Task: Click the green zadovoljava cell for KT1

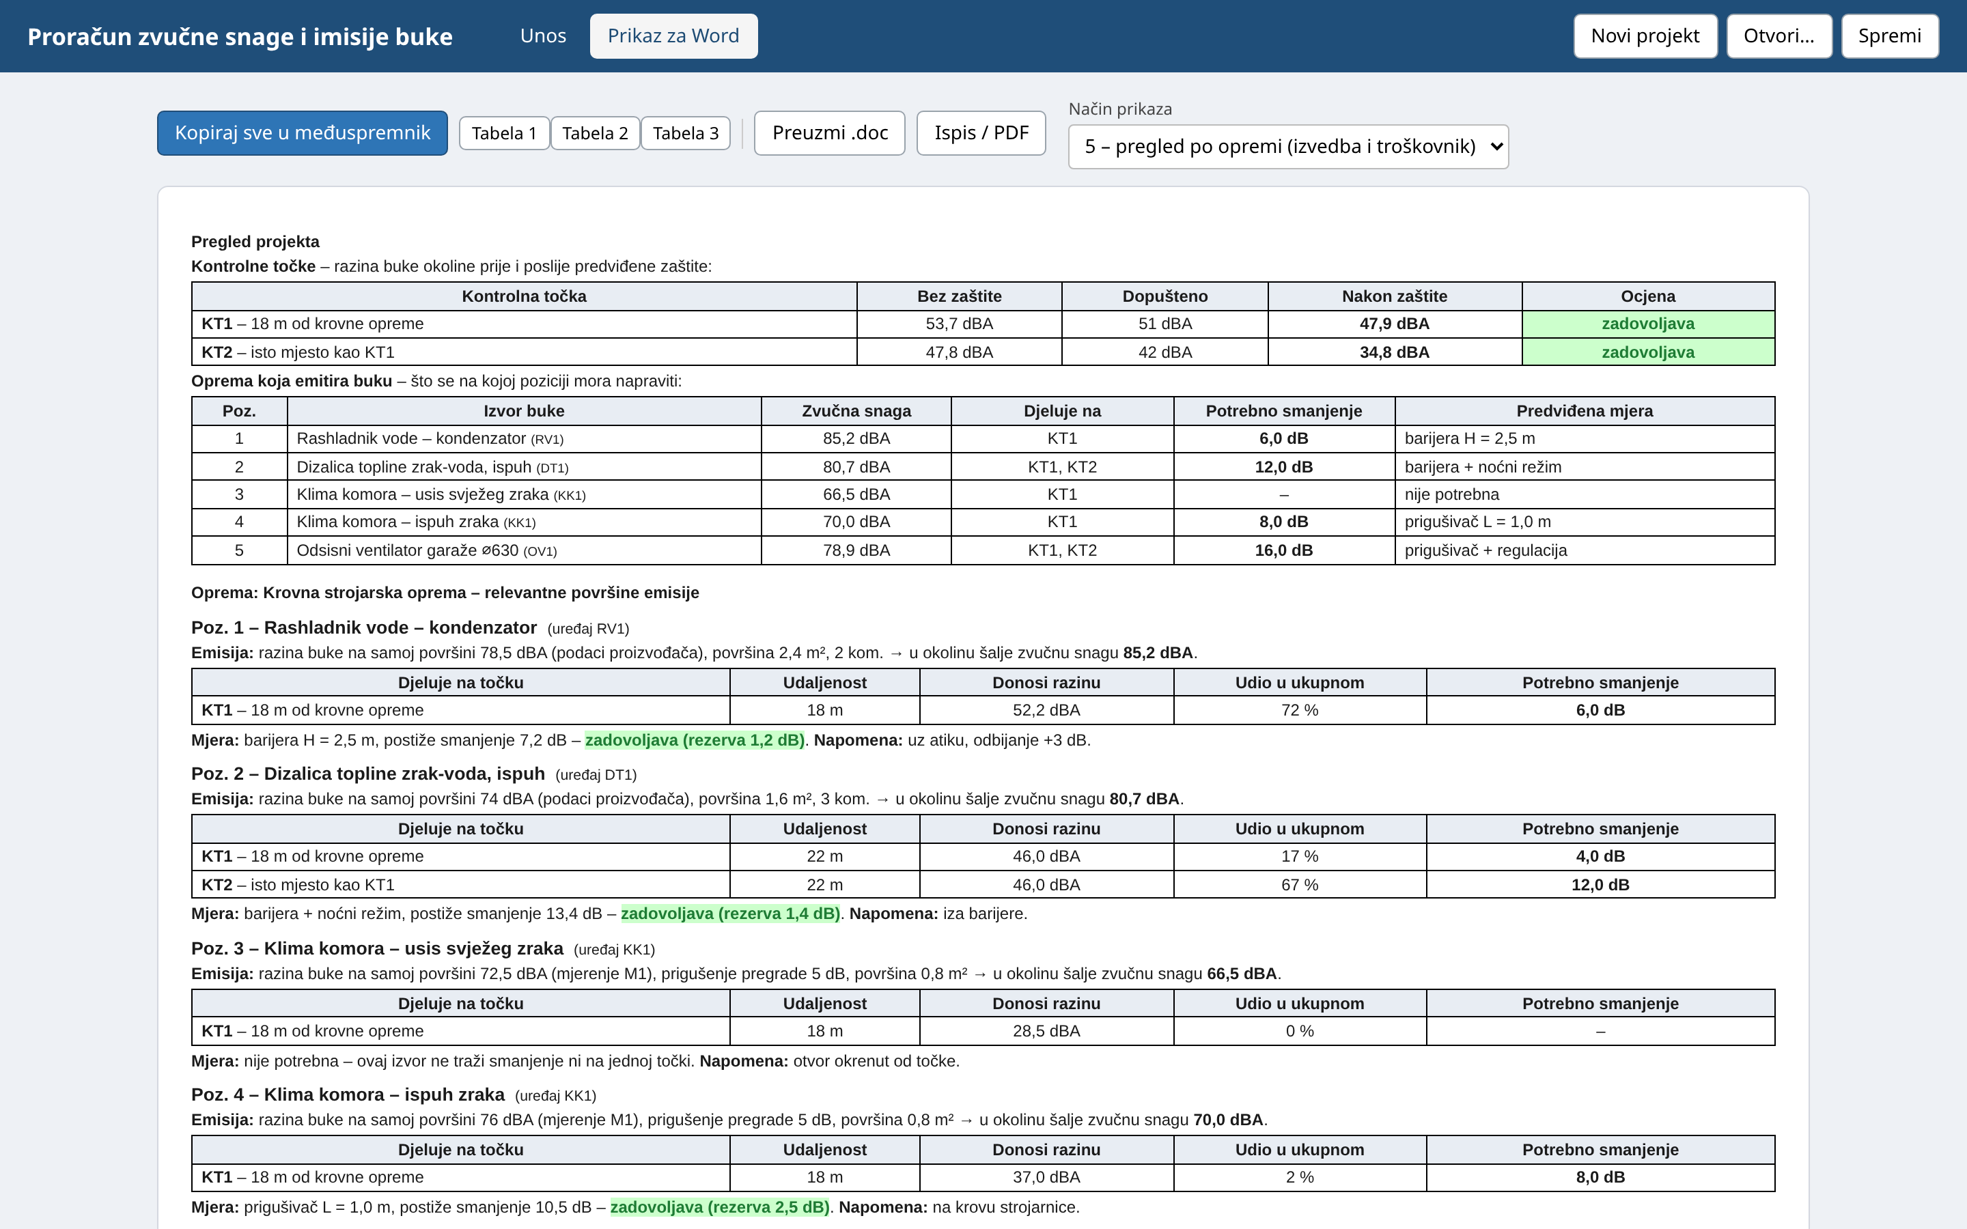Action: tap(1647, 324)
